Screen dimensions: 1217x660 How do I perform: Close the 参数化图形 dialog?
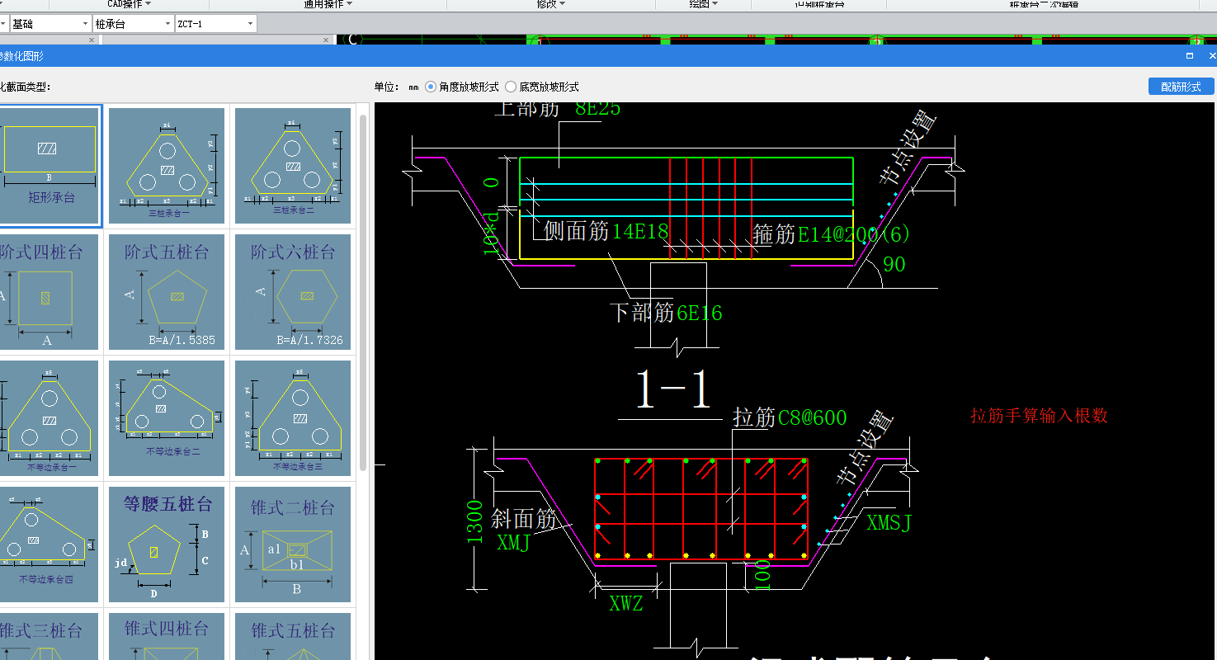[x=1212, y=56]
